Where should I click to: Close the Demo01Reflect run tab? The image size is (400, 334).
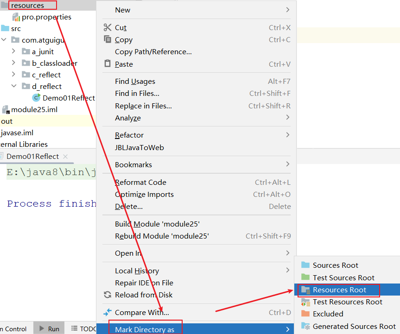[x=65, y=157]
